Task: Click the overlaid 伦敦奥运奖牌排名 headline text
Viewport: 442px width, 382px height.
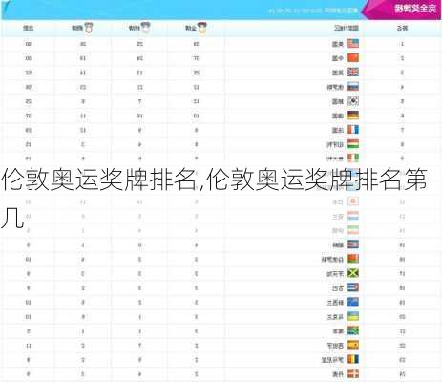Action: [x=98, y=180]
